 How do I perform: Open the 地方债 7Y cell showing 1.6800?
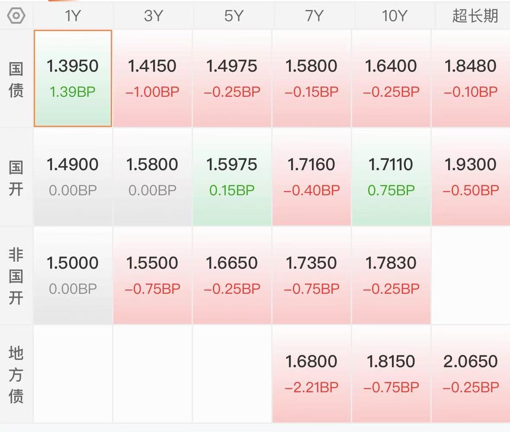[311, 374]
